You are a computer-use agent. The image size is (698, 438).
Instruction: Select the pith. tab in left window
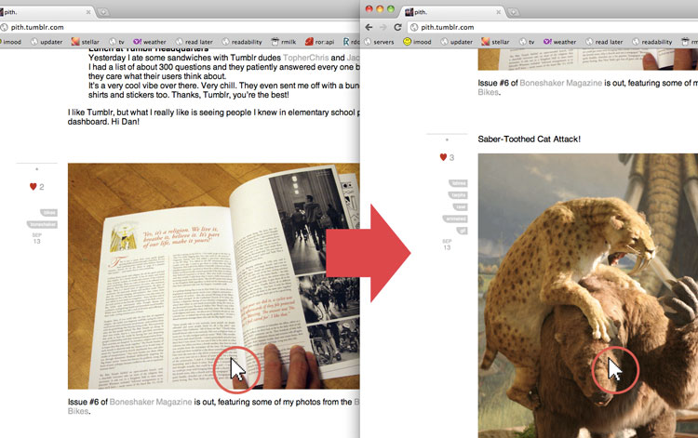point(45,12)
